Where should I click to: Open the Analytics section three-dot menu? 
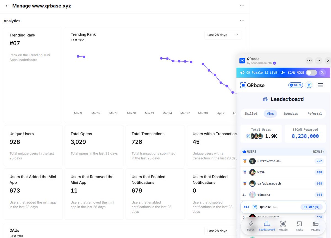(242, 21)
